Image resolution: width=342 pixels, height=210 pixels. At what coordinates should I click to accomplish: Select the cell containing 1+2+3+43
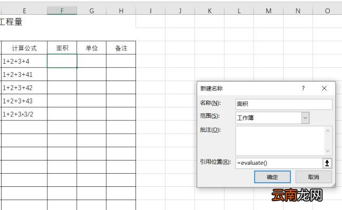[24, 101]
